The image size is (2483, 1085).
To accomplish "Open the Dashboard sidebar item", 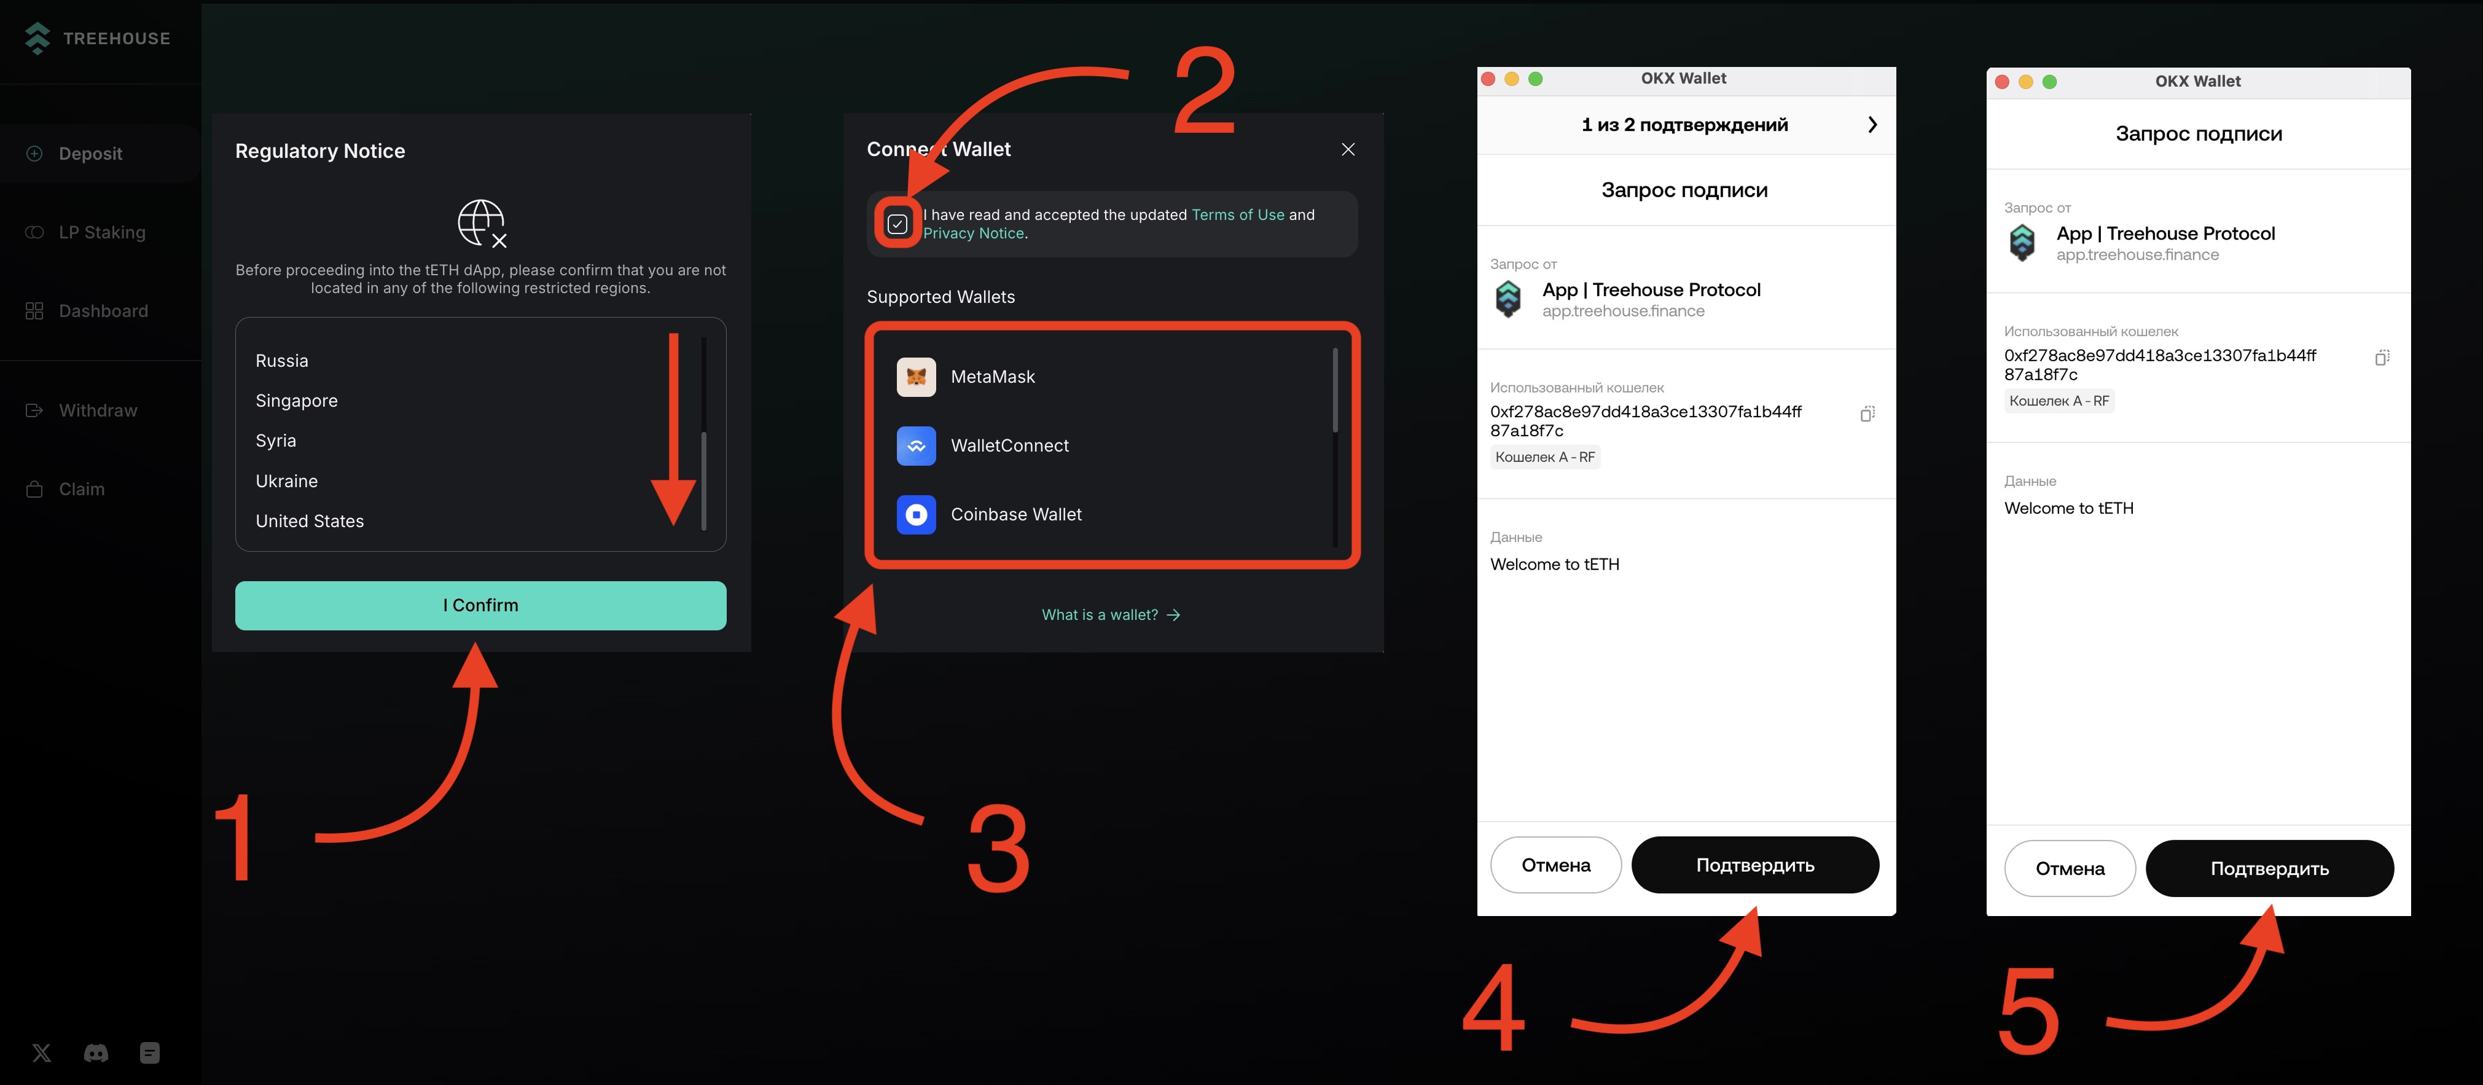I will click(x=102, y=310).
